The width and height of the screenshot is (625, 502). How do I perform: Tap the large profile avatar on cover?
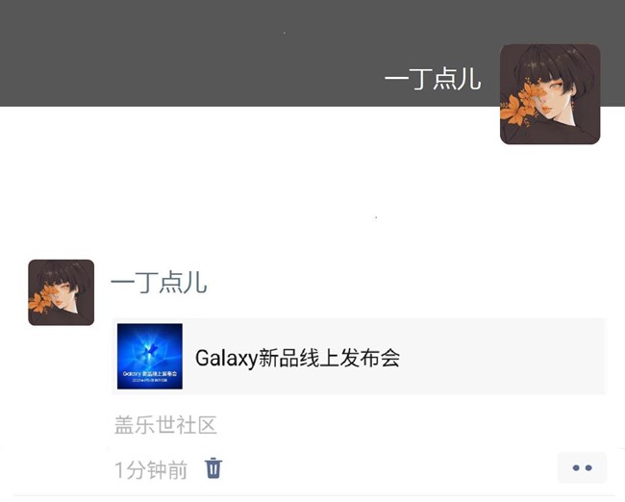pos(550,94)
